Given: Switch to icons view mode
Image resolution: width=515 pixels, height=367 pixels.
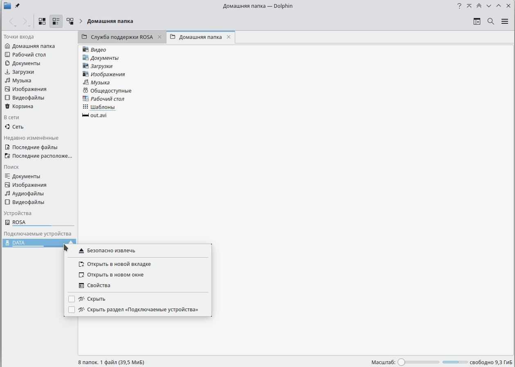Looking at the screenshot, I should click(42, 21).
